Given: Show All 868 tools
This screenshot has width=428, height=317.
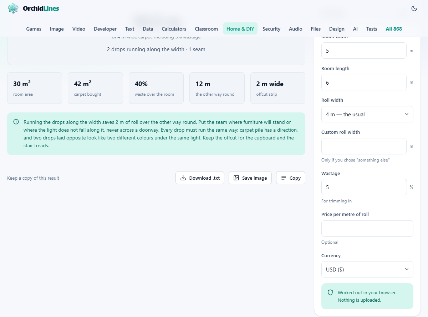Looking at the screenshot, I should (x=394, y=29).
